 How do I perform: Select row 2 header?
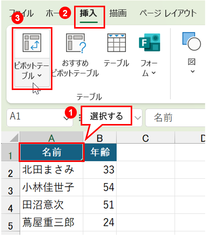(10, 170)
